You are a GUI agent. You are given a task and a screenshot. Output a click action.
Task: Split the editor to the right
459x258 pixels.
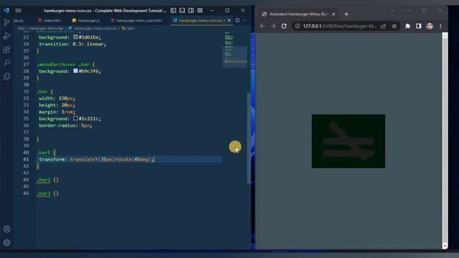point(237,21)
